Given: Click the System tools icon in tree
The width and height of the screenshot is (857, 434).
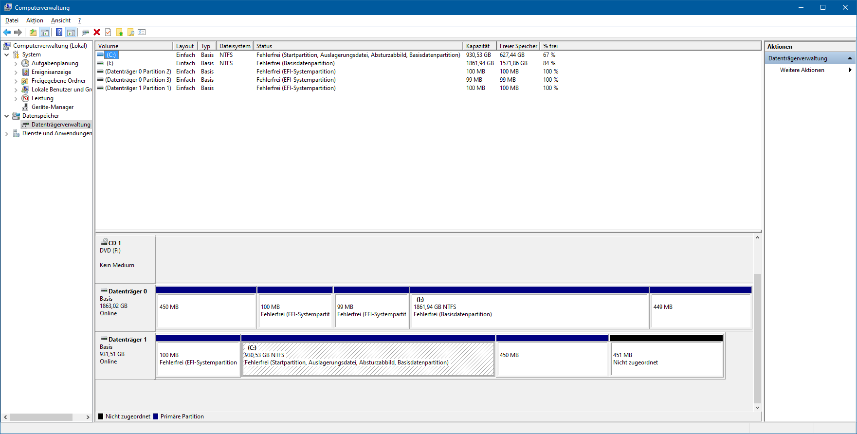Looking at the screenshot, I should (x=16, y=54).
